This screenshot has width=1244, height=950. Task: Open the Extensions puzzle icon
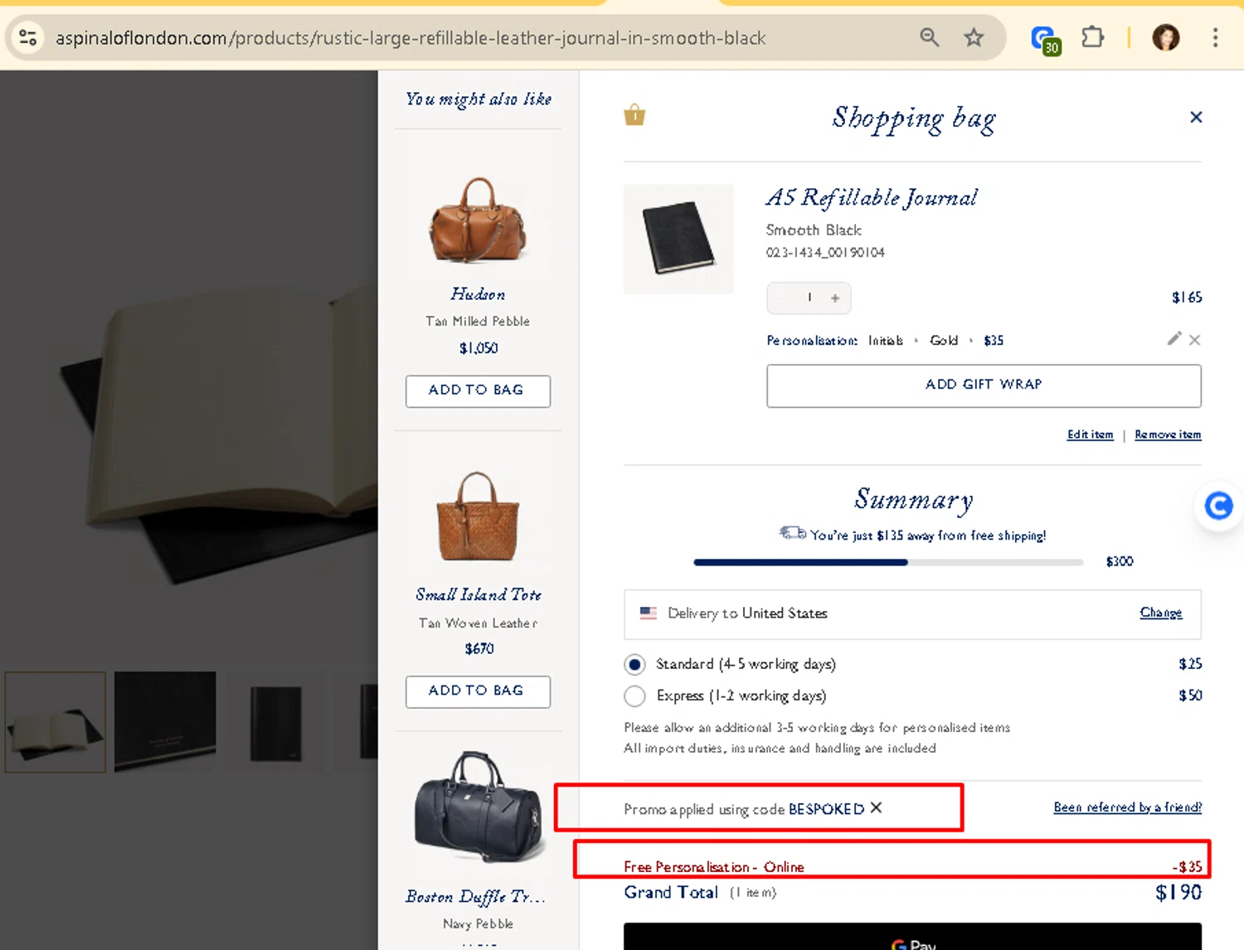(1092, 37)
